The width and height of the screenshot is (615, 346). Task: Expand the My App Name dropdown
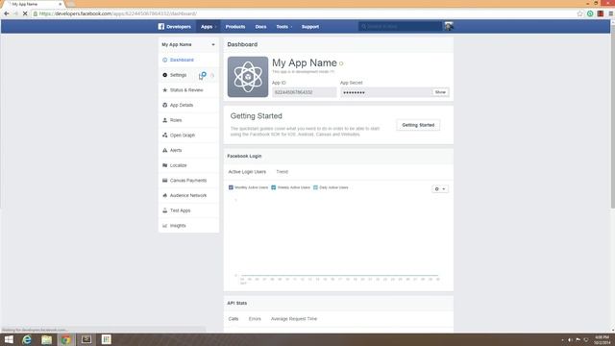[188, 45]
